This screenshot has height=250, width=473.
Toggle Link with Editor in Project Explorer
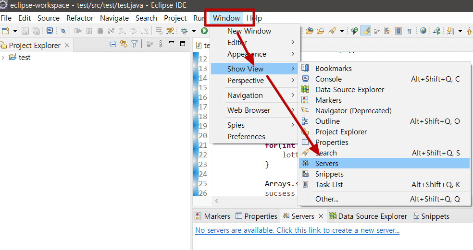(x=124, y=44)
